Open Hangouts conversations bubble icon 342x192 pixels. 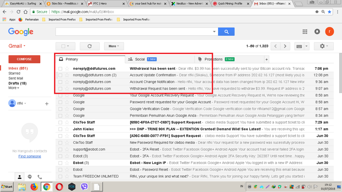(30, 177)
